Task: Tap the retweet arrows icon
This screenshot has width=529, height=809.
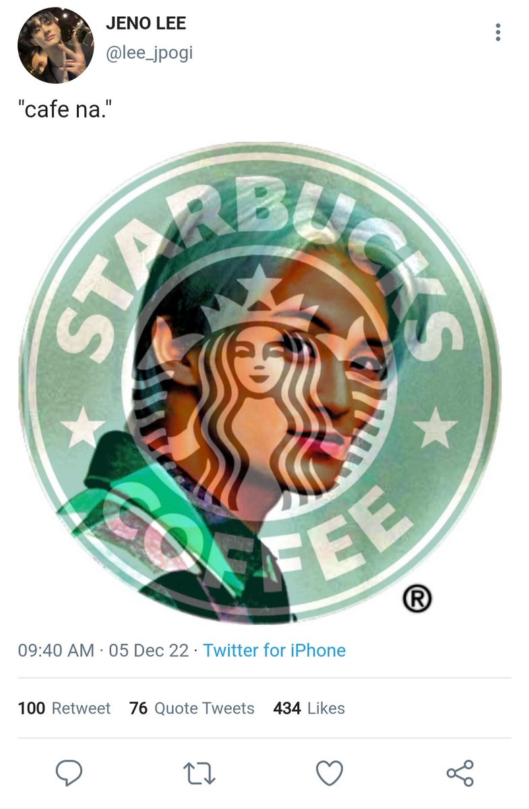Action: coord(199,773)
